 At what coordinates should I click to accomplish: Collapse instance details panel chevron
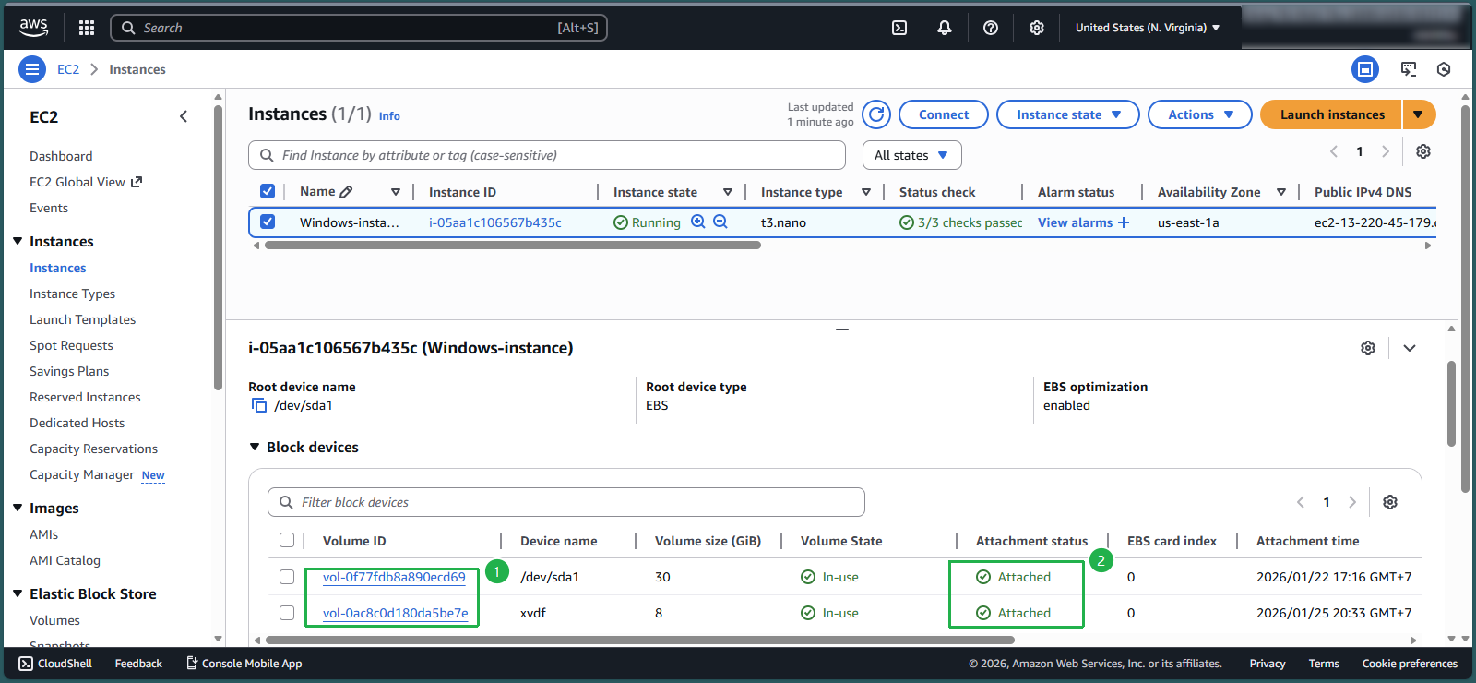(1410, 348)
